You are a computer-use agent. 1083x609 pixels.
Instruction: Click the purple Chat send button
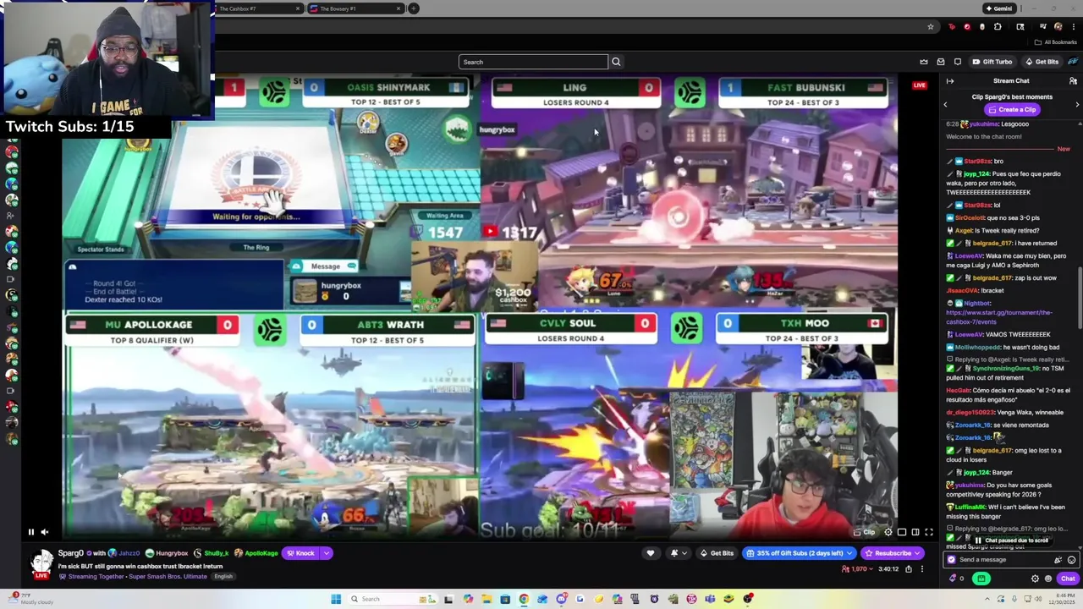(1067, 579)
